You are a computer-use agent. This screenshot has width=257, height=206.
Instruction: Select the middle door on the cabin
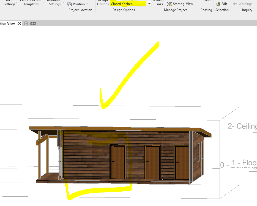pyautogui.click(x=153, y=163)
